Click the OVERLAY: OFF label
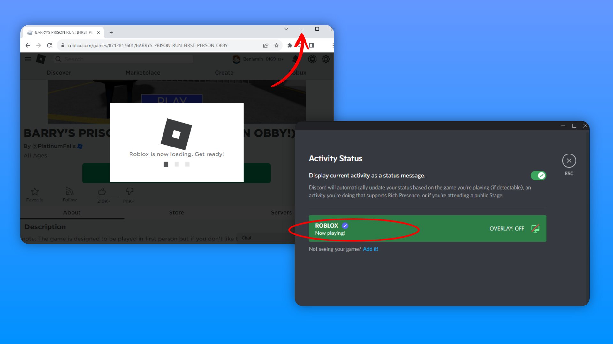The height and width of the screenshot is (344, 613). tap(507, 229)
